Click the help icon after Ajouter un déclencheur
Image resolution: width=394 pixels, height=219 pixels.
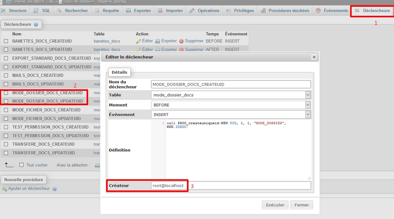tap(55, 189)
